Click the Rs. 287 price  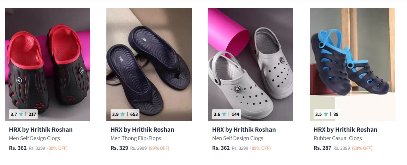point(322,148)
